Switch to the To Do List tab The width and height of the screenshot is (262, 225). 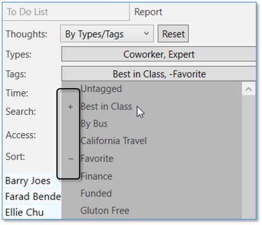point(66,12)
